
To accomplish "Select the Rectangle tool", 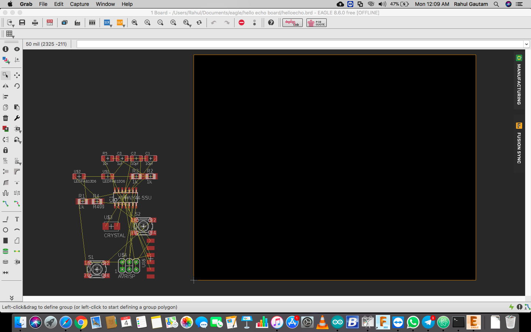I will tap(6, 241).
